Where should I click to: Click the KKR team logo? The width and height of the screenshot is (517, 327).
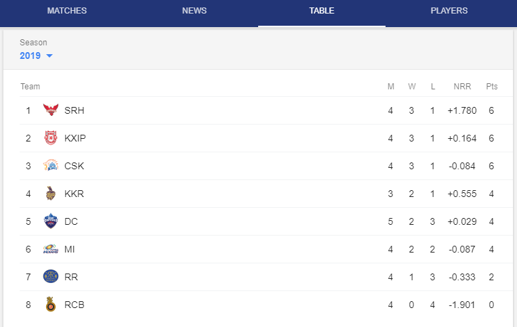50,194
